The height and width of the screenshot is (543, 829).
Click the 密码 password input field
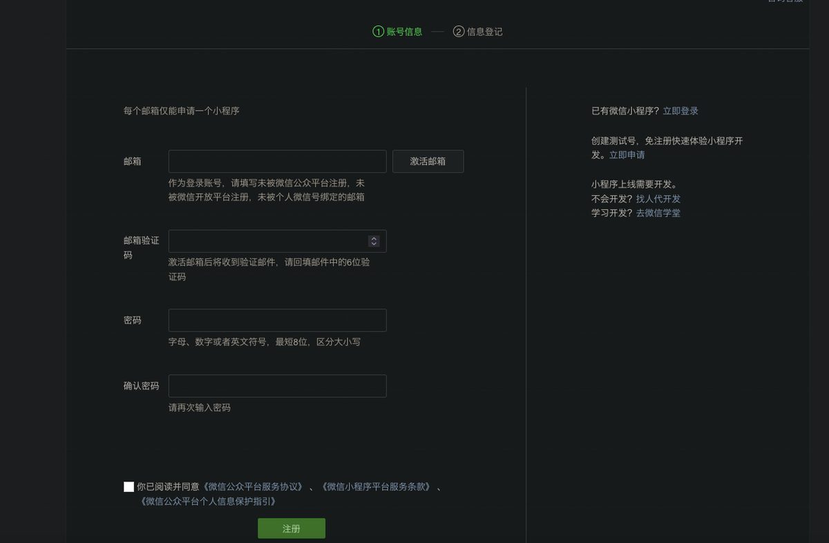pyautogui.click(x=277, y=321)
